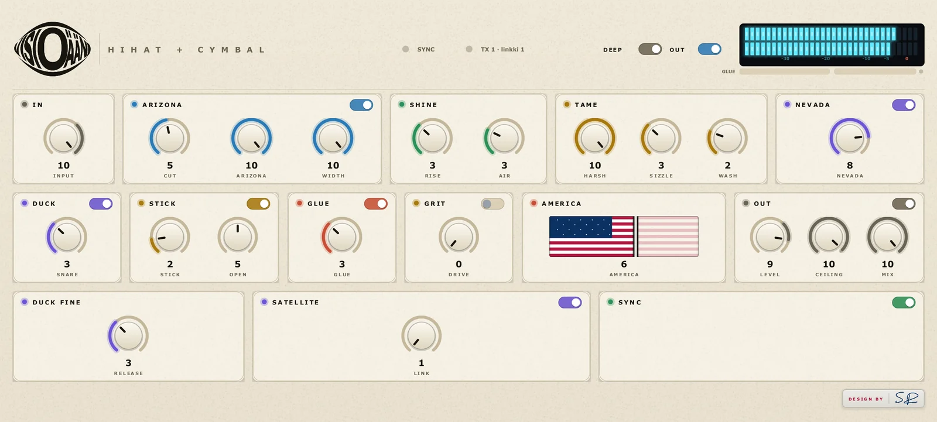Image resolution: width=937 pixels, height=422 pixels.
Task: Turn off the NEVADA section switch
Action: pyautogui.click(x=904, y=105)
